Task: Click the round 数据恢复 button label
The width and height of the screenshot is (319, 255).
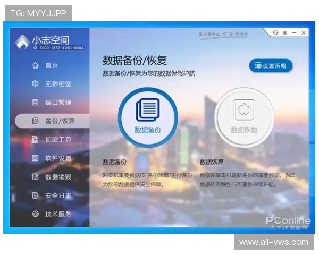Action: [x=244, y=130]
